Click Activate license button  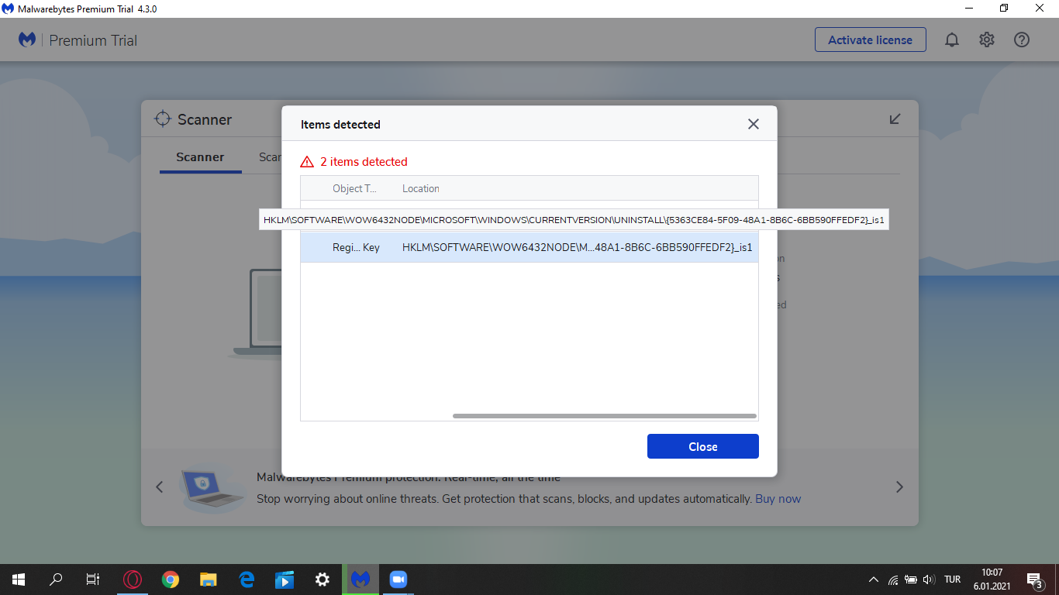tap(871, 40)
